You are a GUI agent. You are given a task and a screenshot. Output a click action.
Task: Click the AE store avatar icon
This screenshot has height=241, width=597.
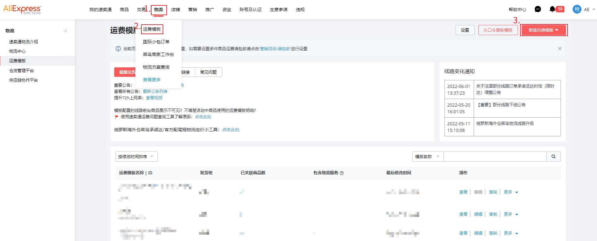pos(577,9)
